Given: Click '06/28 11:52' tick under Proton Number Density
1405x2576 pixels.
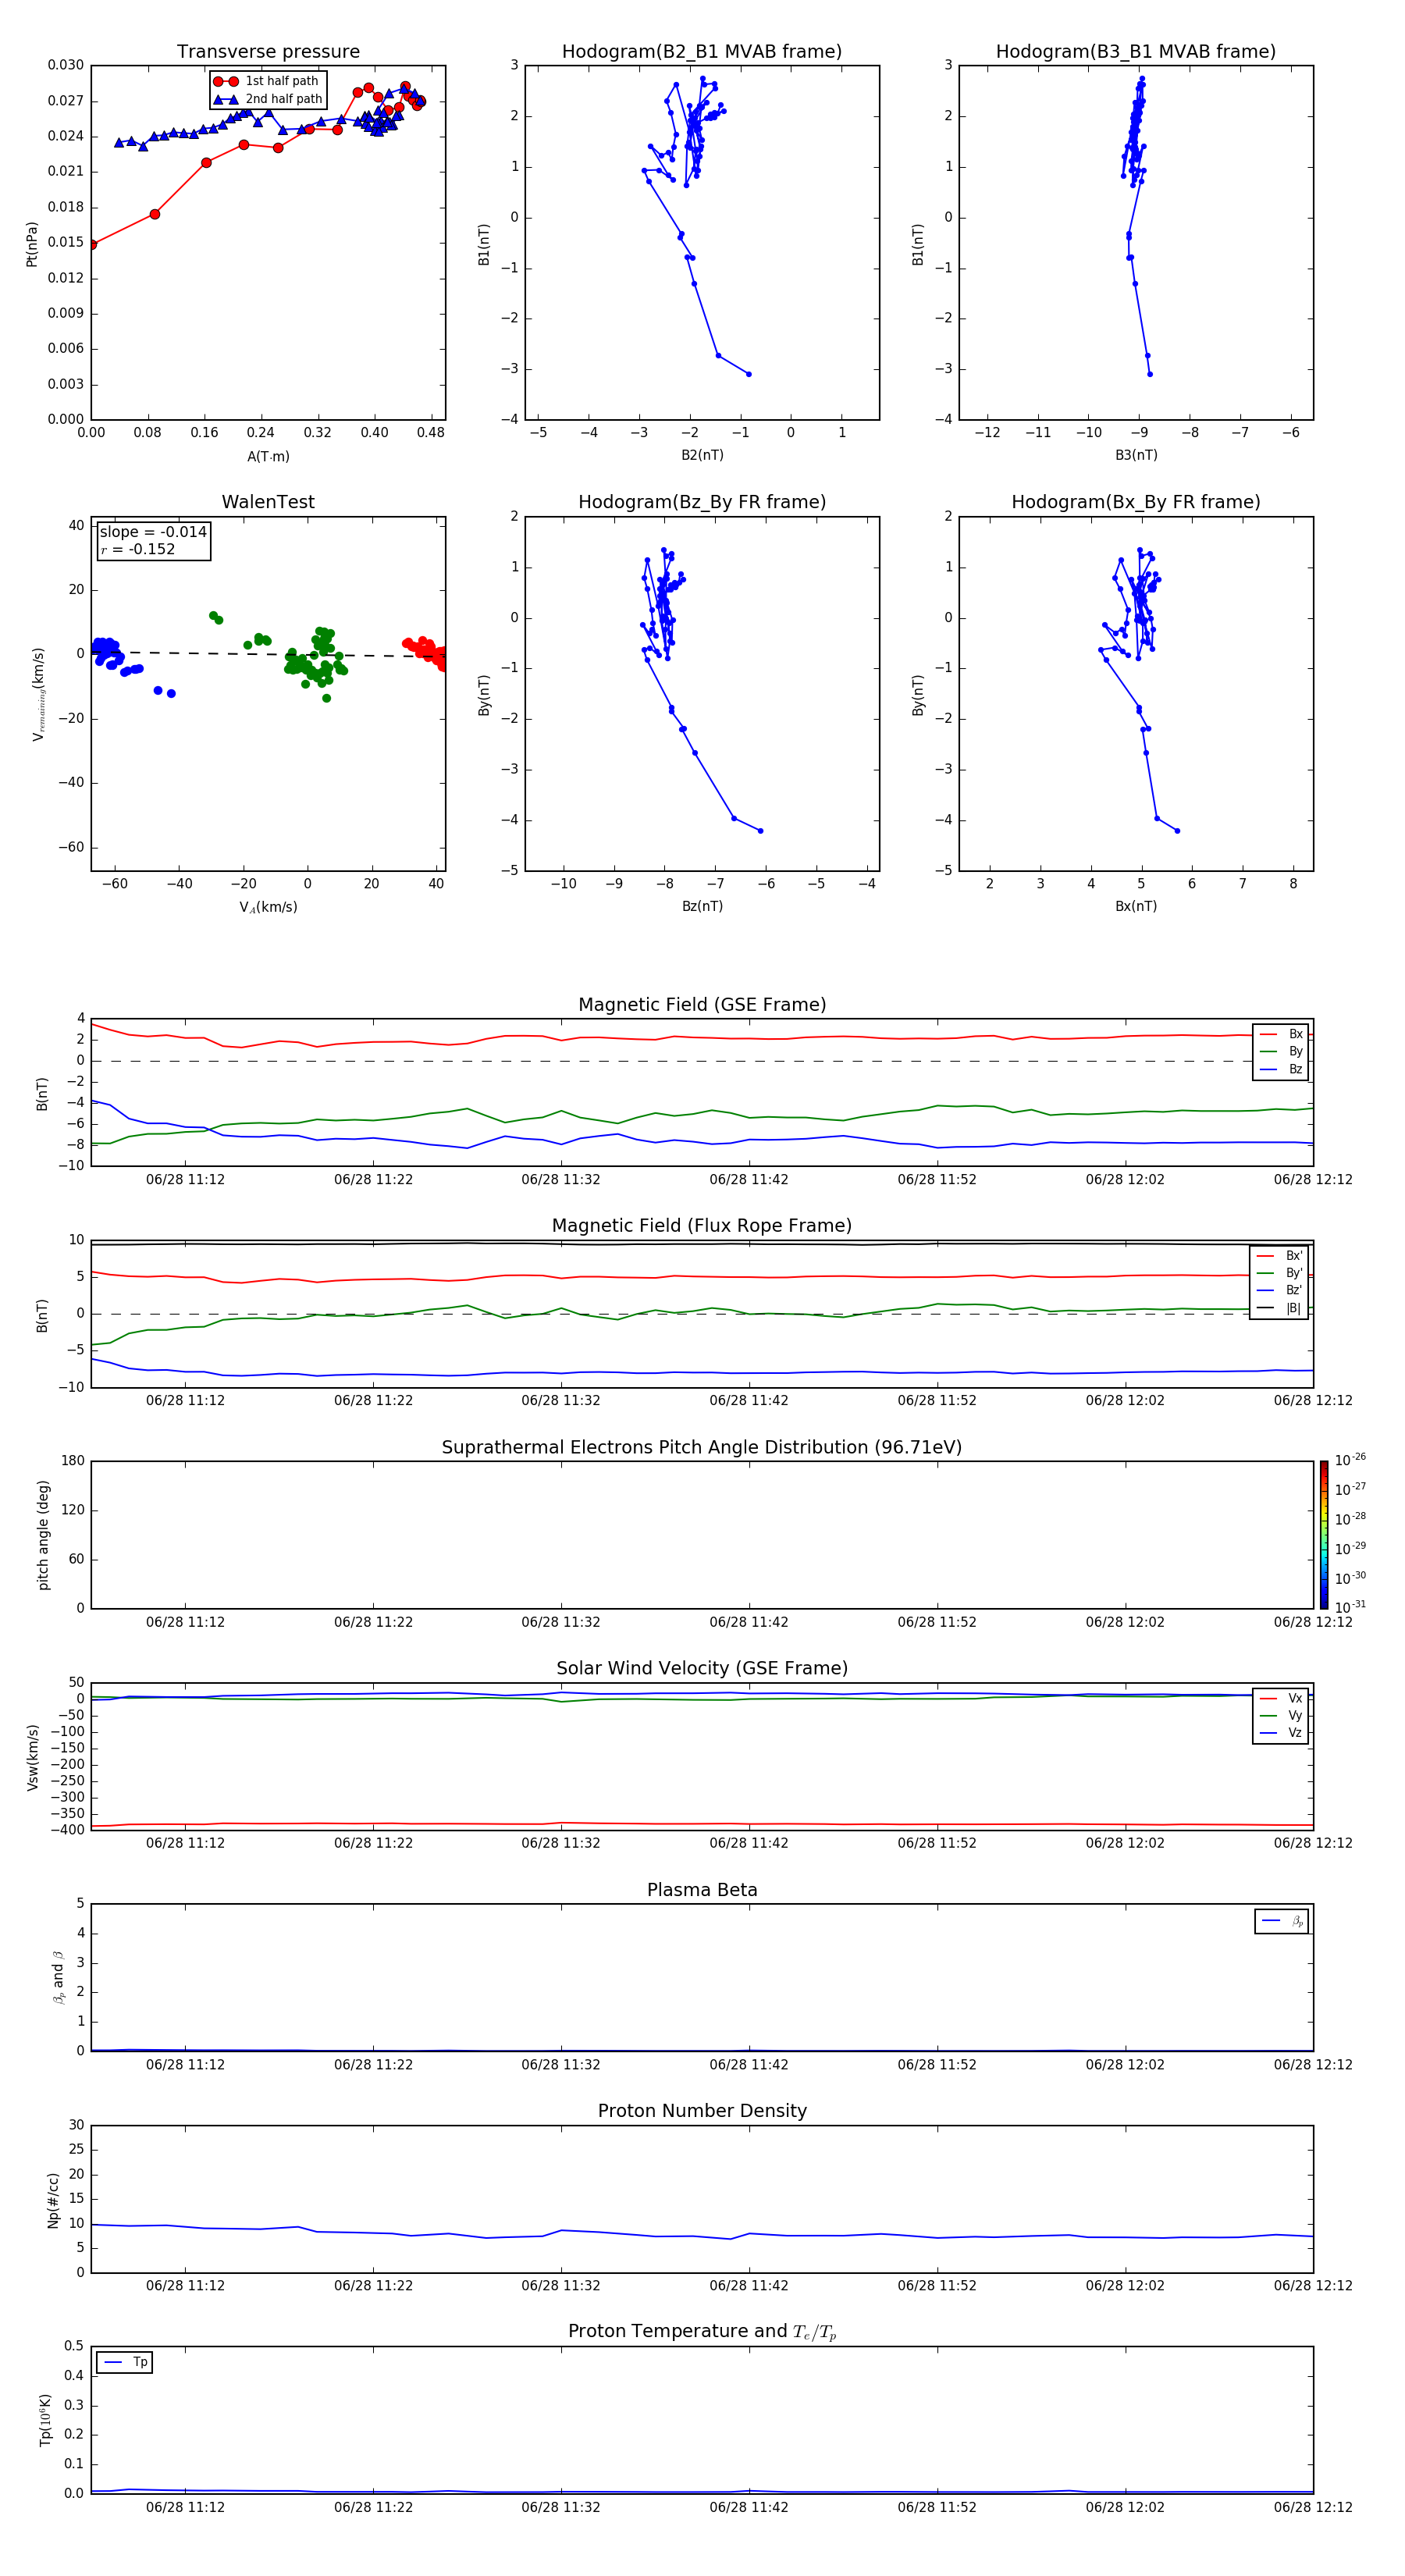Looking at the screenshot, I should click(x=937, y=2286).
